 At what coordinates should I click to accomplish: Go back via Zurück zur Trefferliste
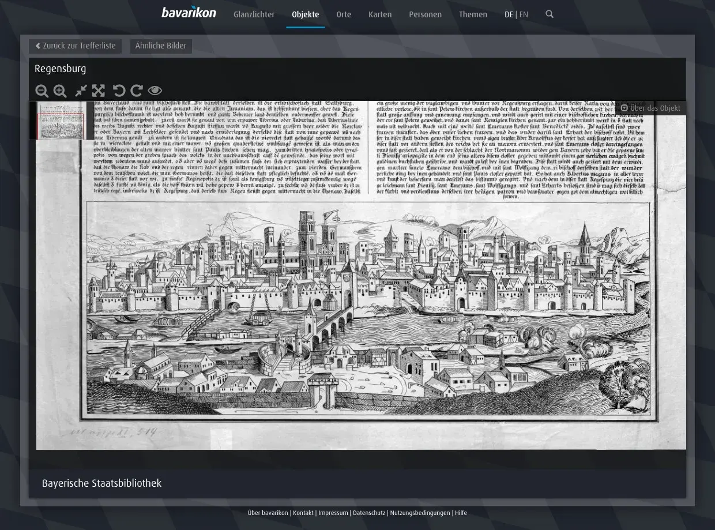tap(76, 46)
